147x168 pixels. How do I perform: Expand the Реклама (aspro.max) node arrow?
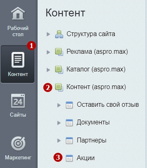click(48, 52)
